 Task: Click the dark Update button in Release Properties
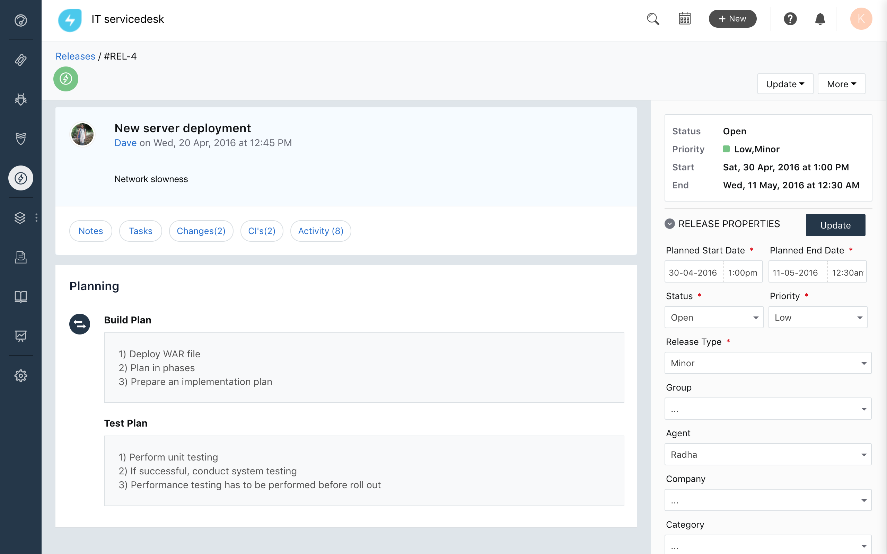835,225
